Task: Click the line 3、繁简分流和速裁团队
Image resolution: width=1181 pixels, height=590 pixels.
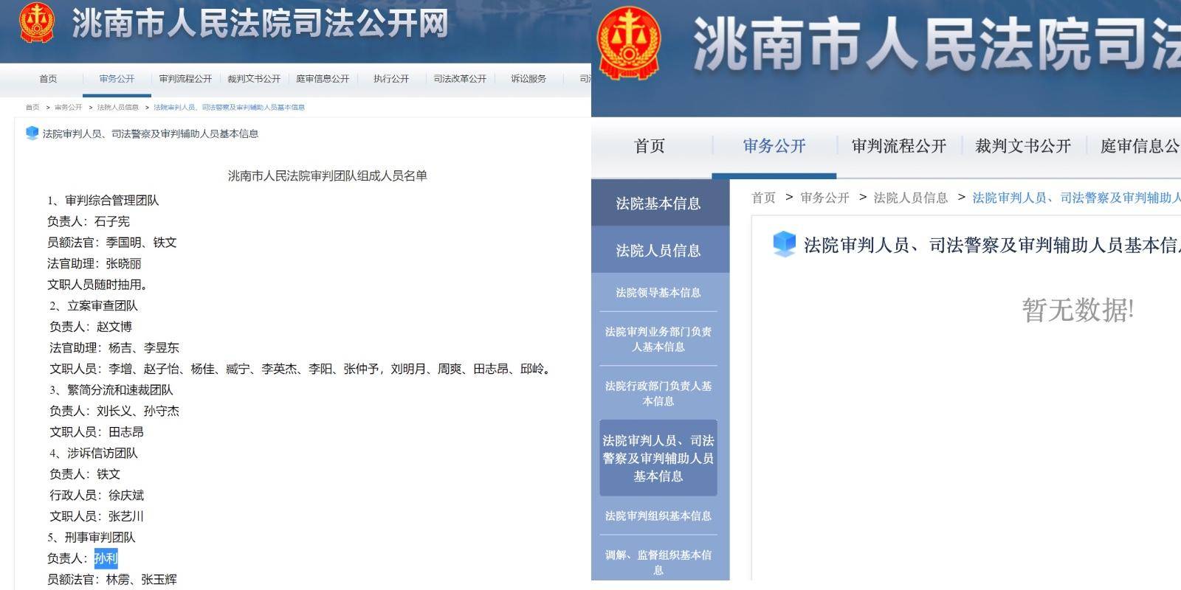Action: (x=111, y=390)
